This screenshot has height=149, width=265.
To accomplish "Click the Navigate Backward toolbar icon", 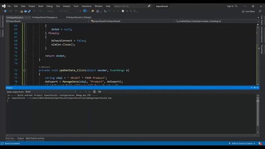I will point(5,11).
